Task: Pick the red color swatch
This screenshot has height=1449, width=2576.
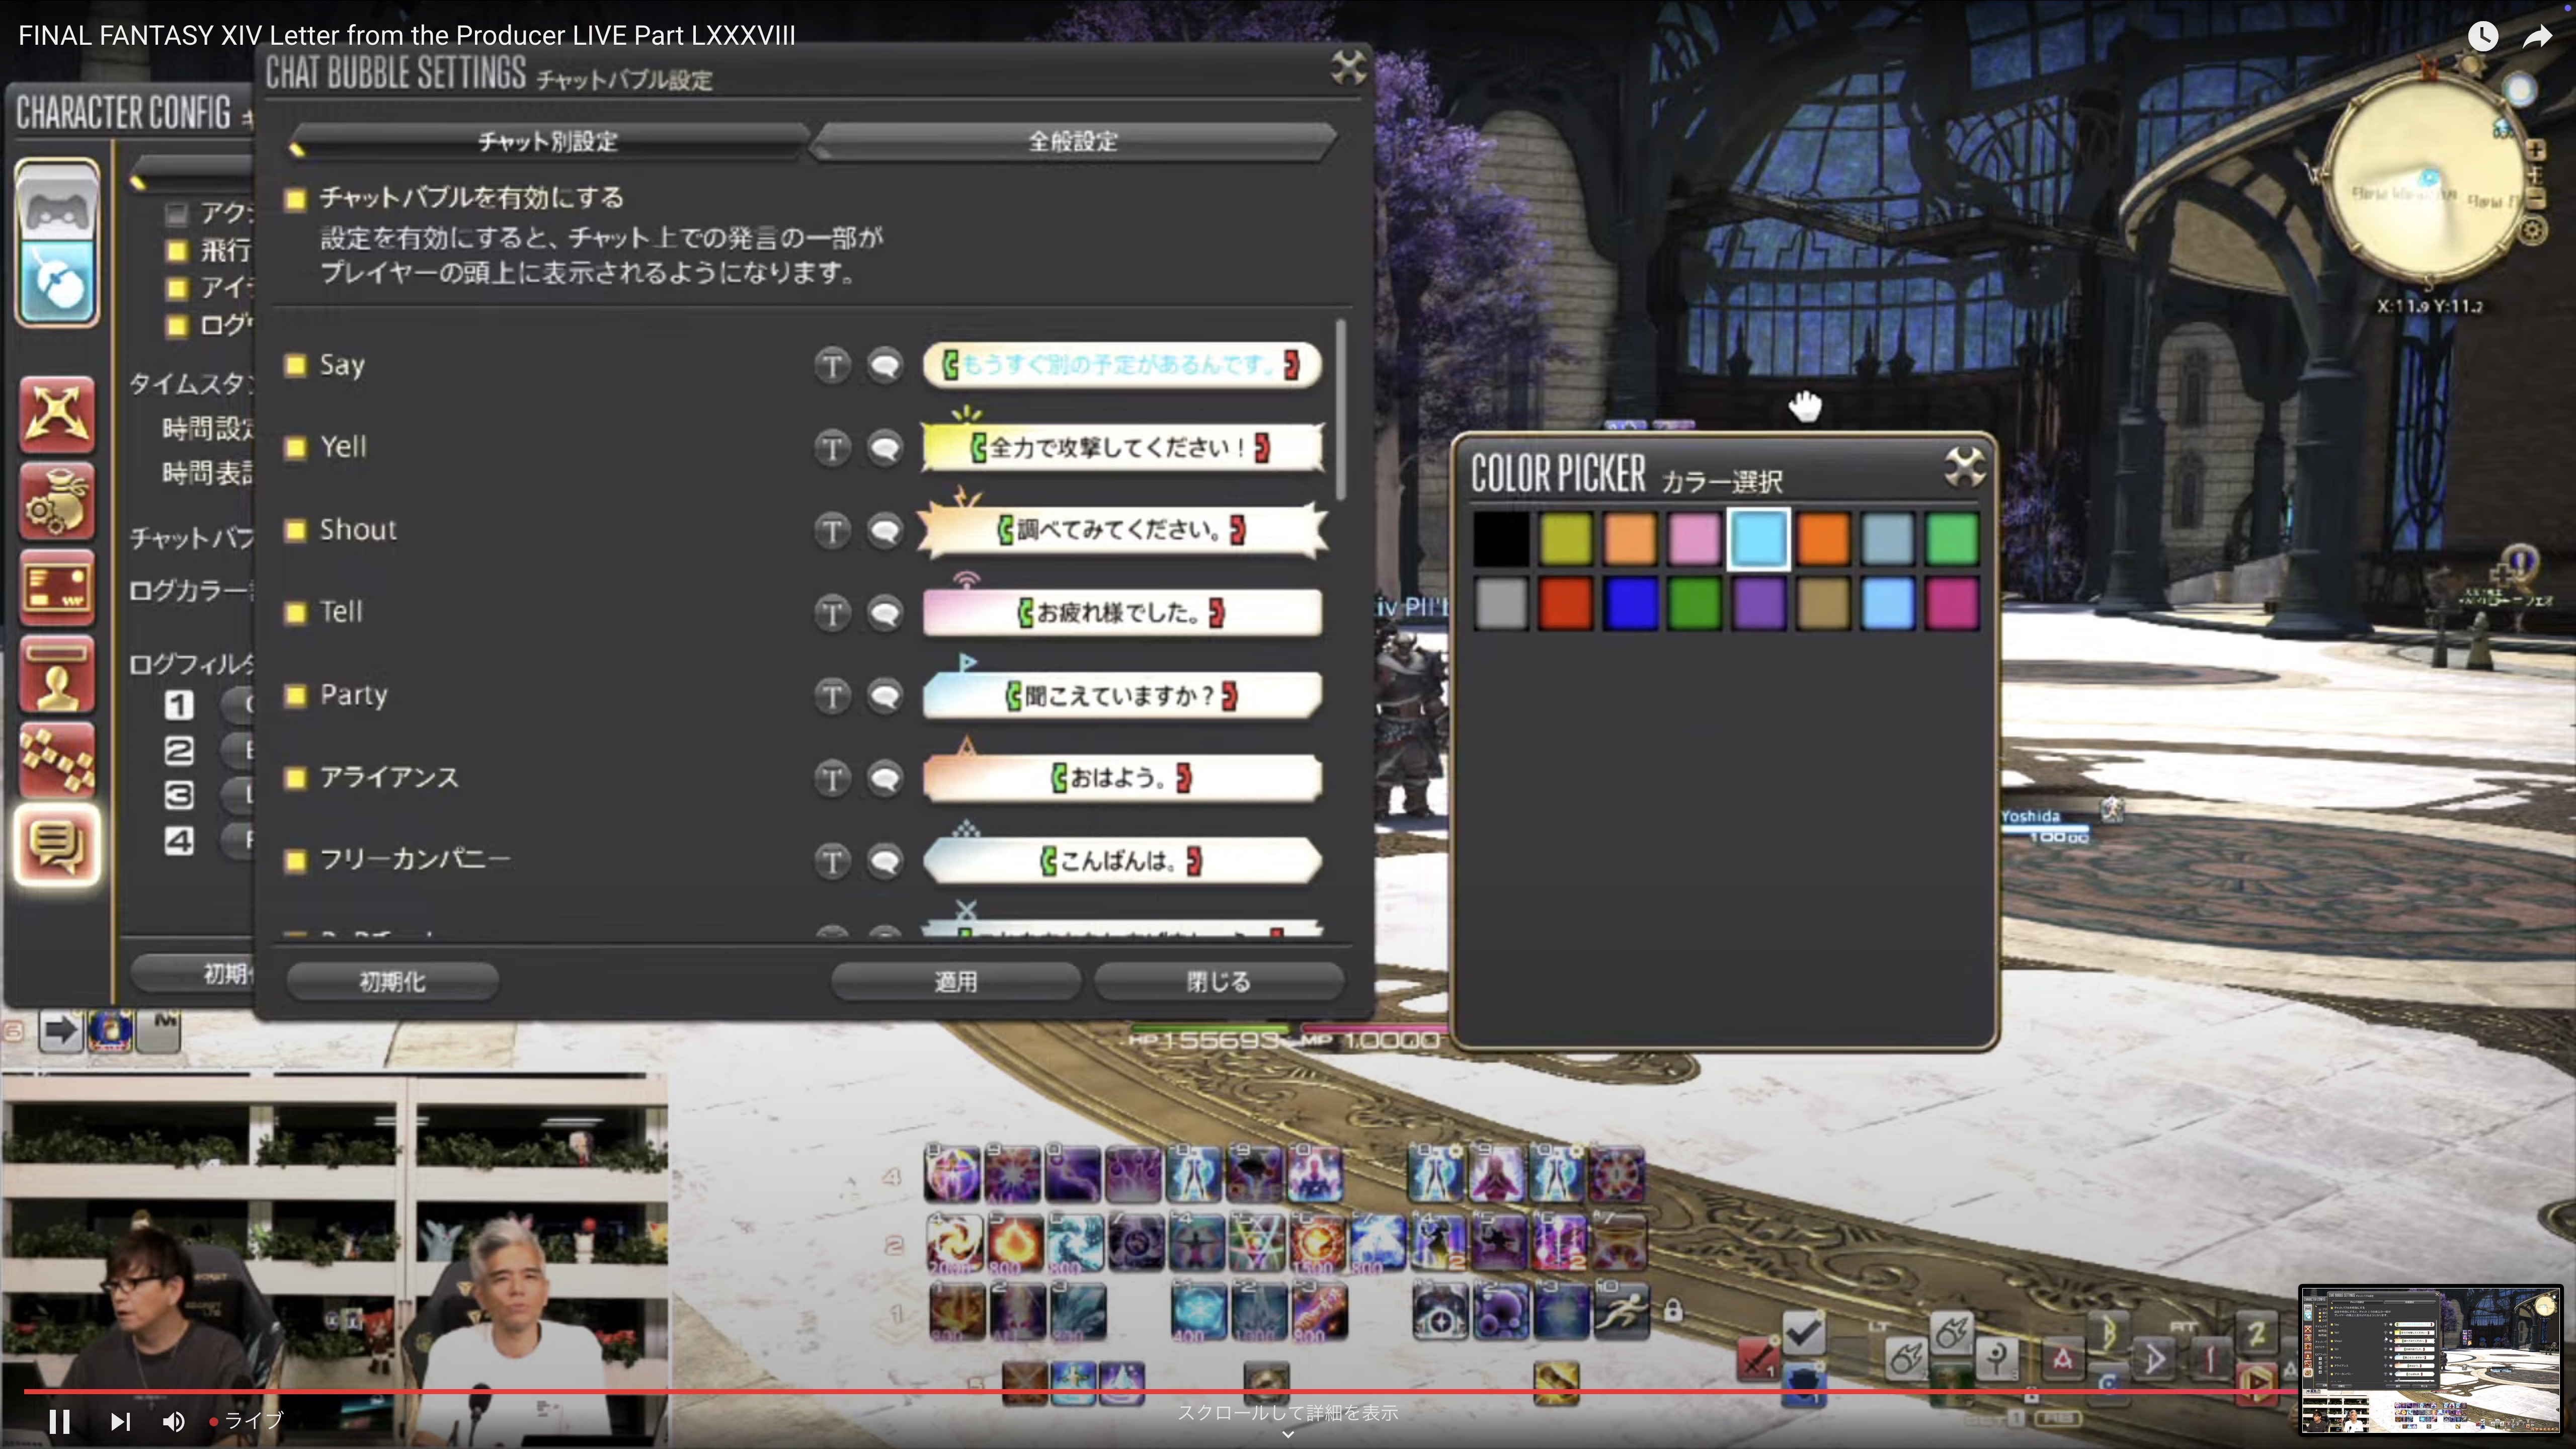Action: [x=1566, y=603]
